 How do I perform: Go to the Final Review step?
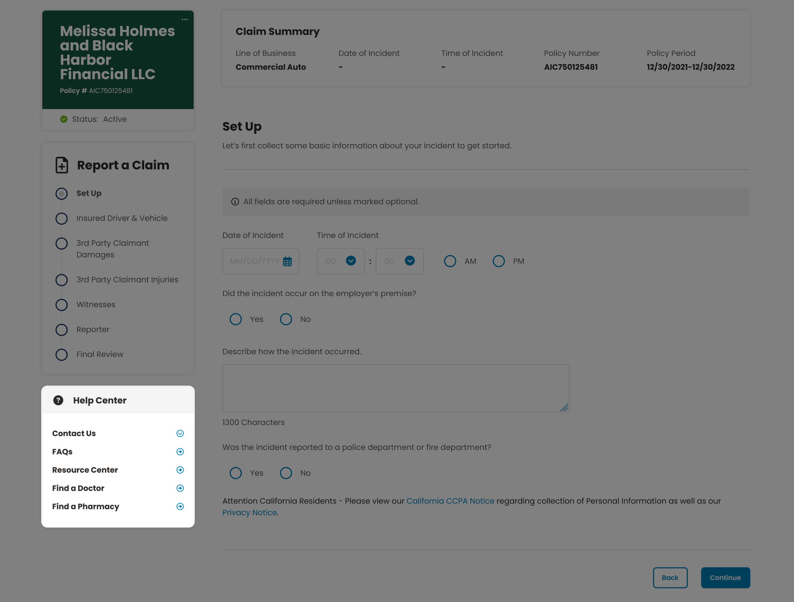[x=99, y=355]
